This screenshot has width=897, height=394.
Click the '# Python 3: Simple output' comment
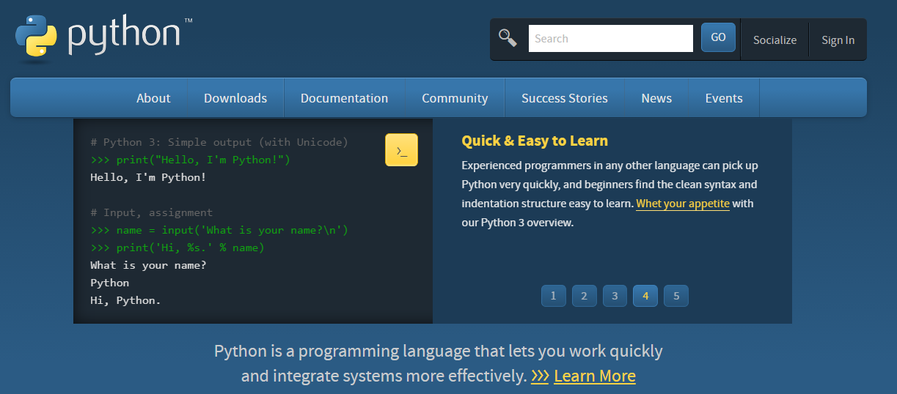coord(219,142)
